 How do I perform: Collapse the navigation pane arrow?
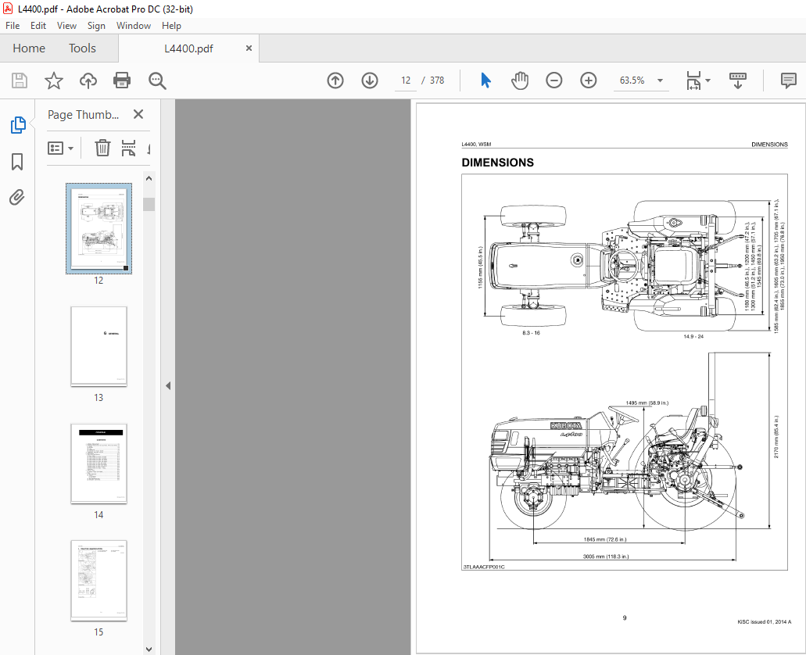pyautogui.click(x=168, y=385)
